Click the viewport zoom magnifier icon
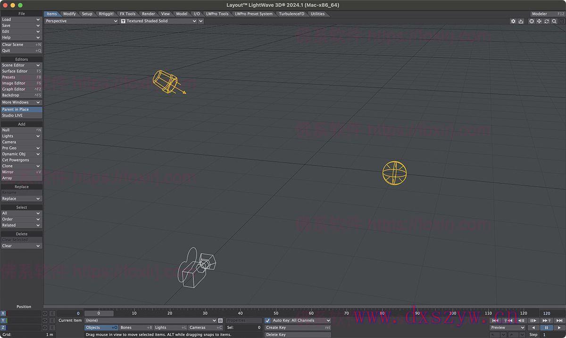566x338 pixels. coord(554,21)
